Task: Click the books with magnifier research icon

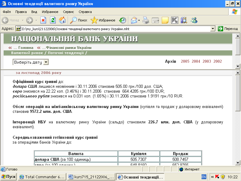Action: 184,20
